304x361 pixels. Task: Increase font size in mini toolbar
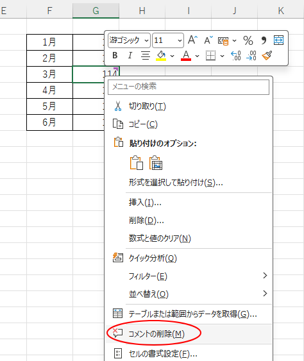pyautogui.click(x=193, y=40)
